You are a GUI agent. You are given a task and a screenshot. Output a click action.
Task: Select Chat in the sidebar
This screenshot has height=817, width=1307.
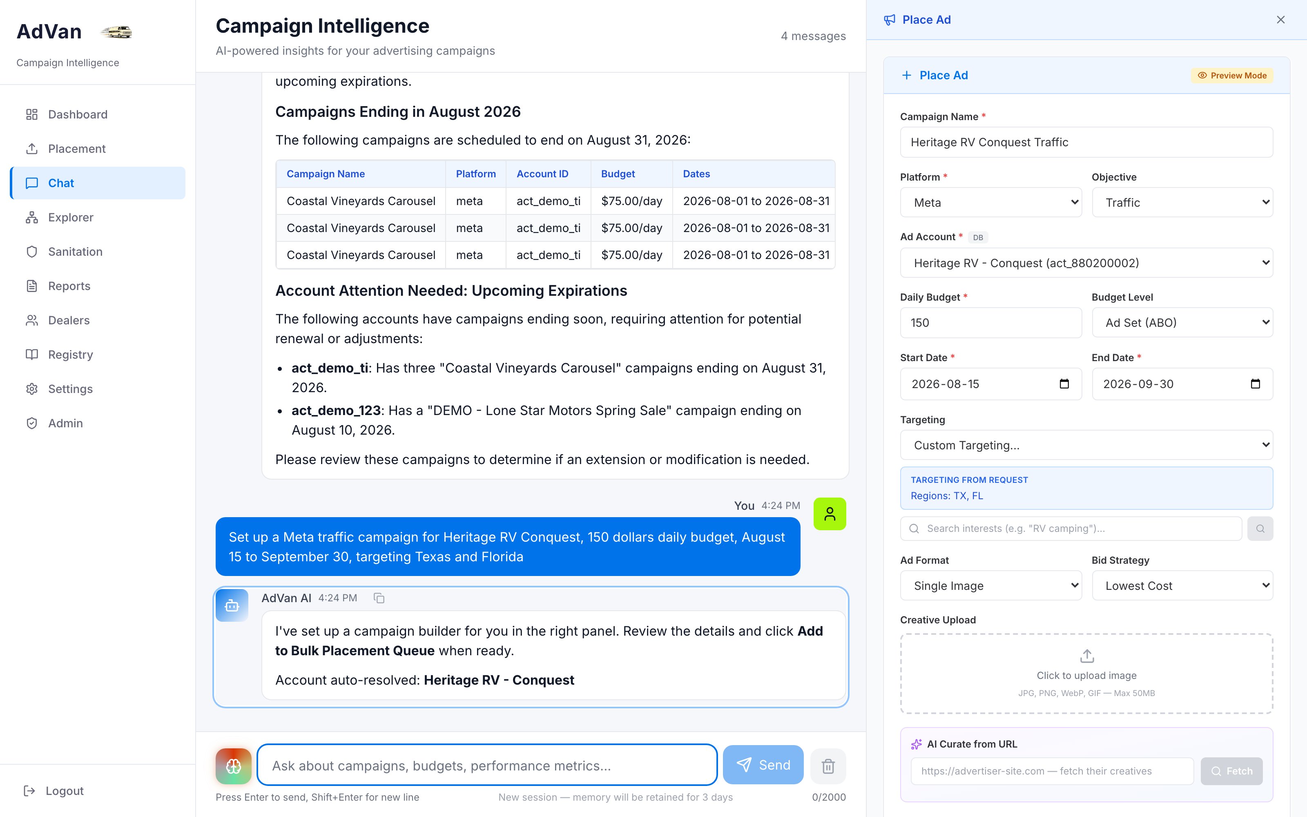point(98,183)
